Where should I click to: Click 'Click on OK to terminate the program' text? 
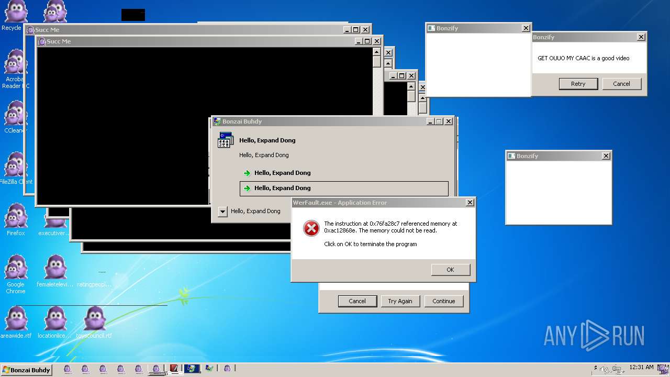pyautogui.click(x=370, y=244)
